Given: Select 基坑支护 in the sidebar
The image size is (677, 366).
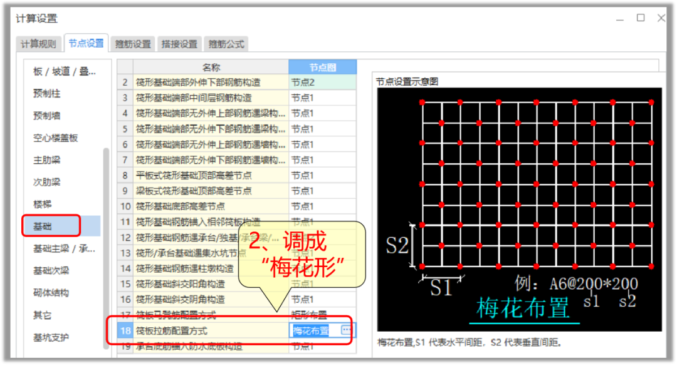Looking at the screenshot, I should coord(51,337).
